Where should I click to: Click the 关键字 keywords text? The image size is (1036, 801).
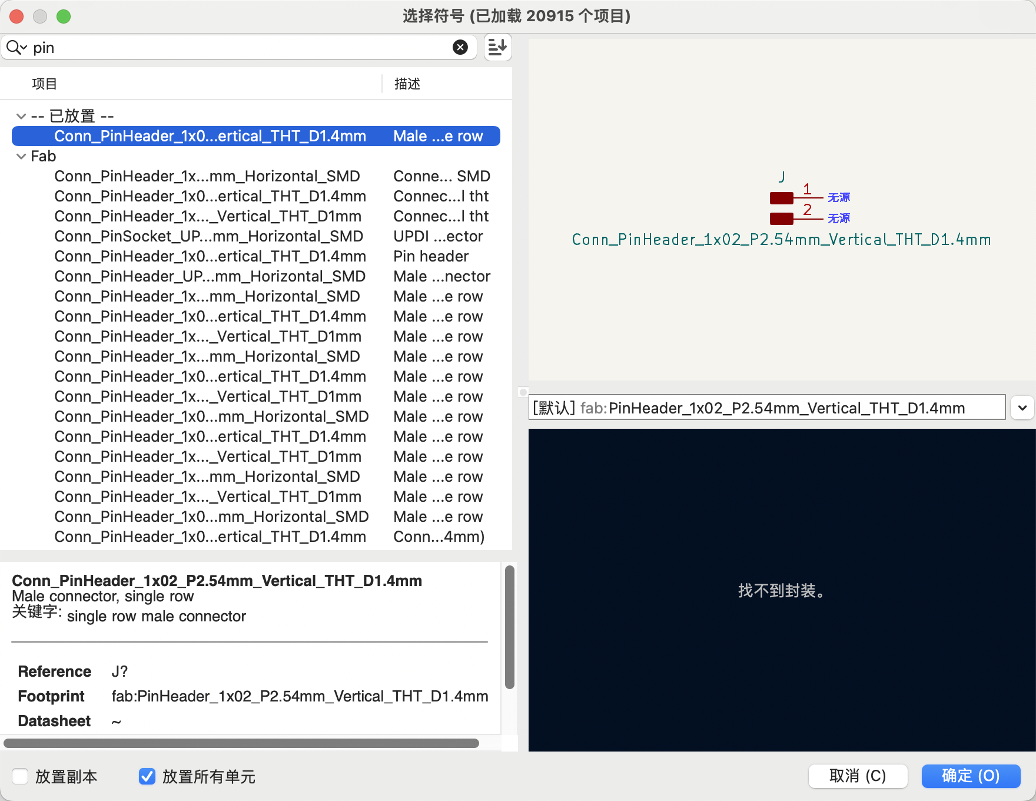tap(156, 616)
